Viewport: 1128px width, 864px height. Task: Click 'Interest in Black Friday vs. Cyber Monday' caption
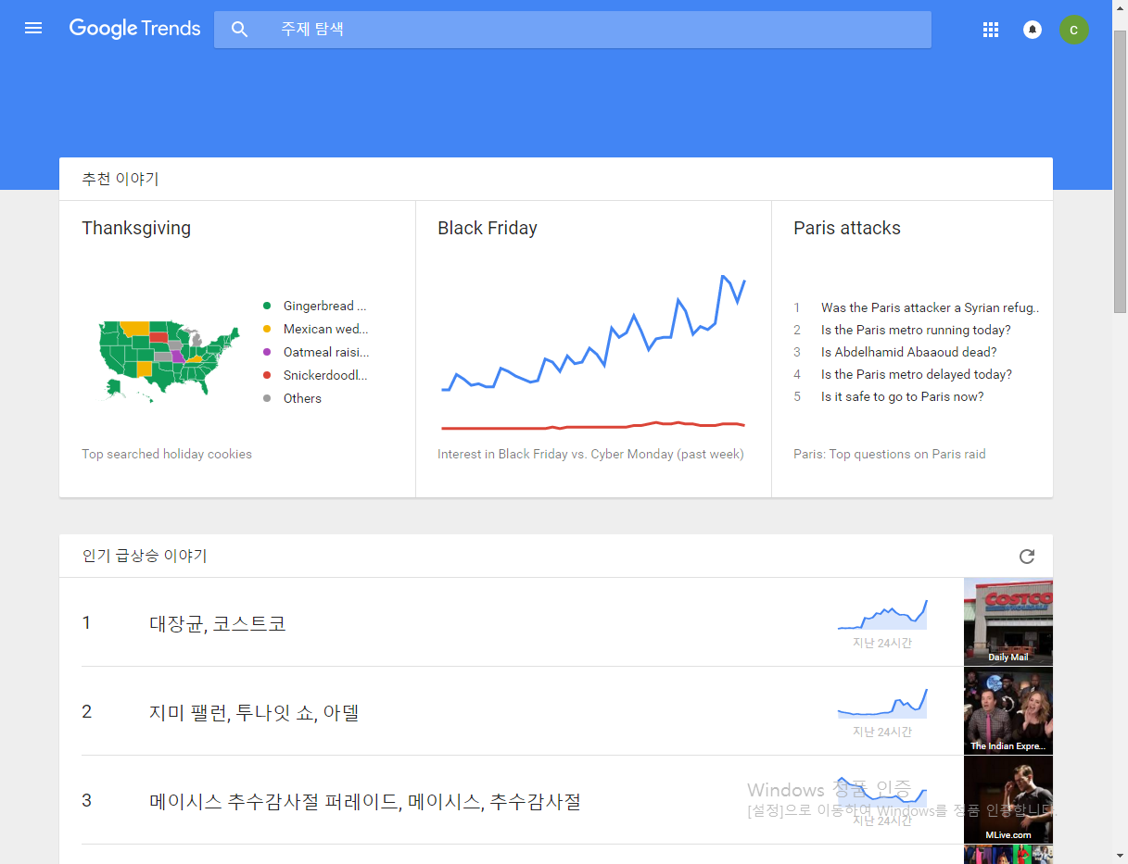pyautogui.click(x=590, y=454)
